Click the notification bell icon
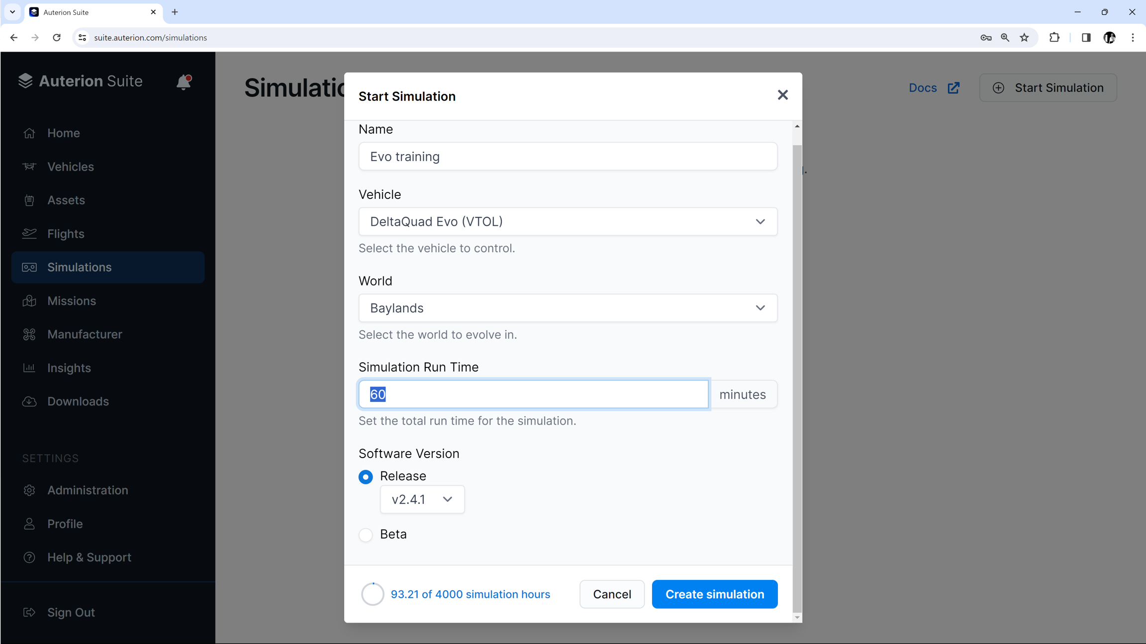 (x=184, y=82)
